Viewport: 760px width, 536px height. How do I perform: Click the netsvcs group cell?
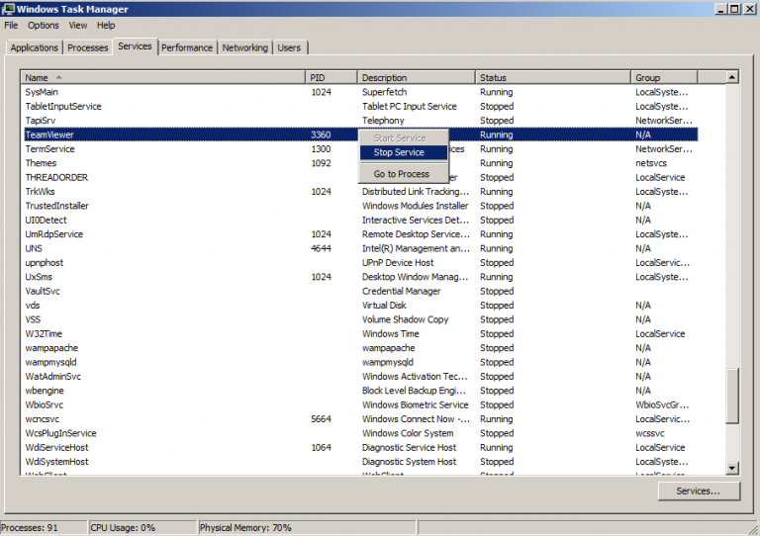pyautogui.click(x=651, y=163)
